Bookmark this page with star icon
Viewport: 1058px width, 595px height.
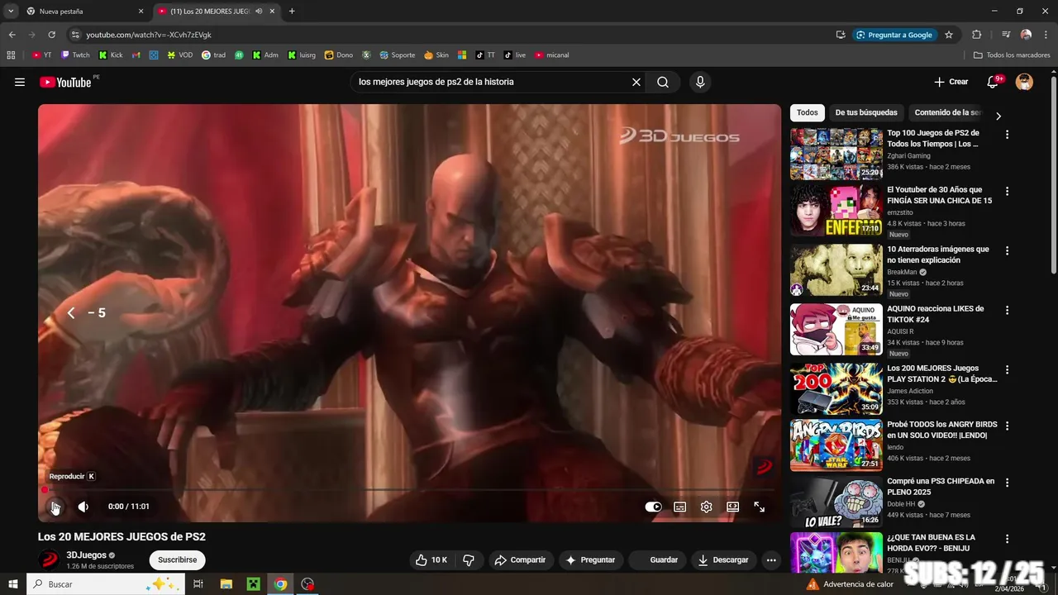(949, 35)
